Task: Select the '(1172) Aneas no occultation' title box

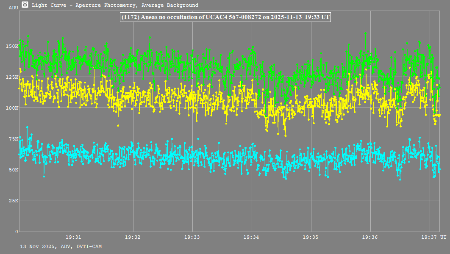Action: (x=225, y=17)
